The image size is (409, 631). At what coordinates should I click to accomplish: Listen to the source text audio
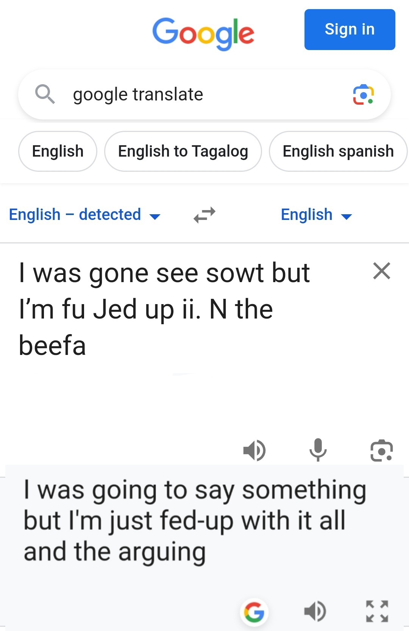254,450
